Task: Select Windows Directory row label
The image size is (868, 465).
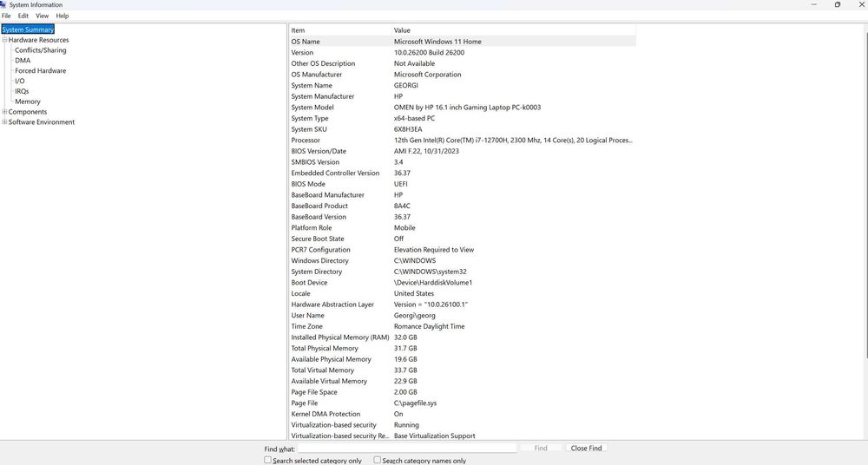Action: click(320, 261)
